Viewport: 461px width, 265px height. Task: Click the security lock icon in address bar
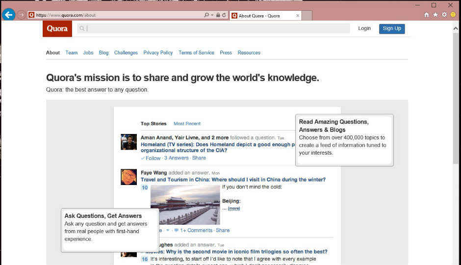click(218, 15)
